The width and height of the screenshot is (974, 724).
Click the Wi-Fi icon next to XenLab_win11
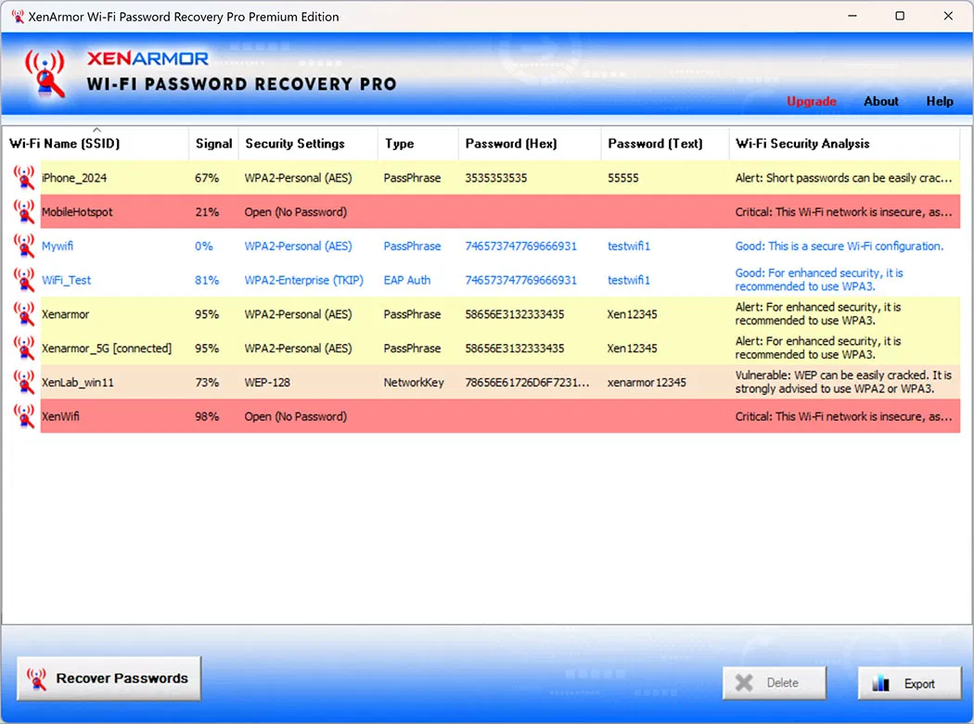pyautogui.click(x=23, y=381)
